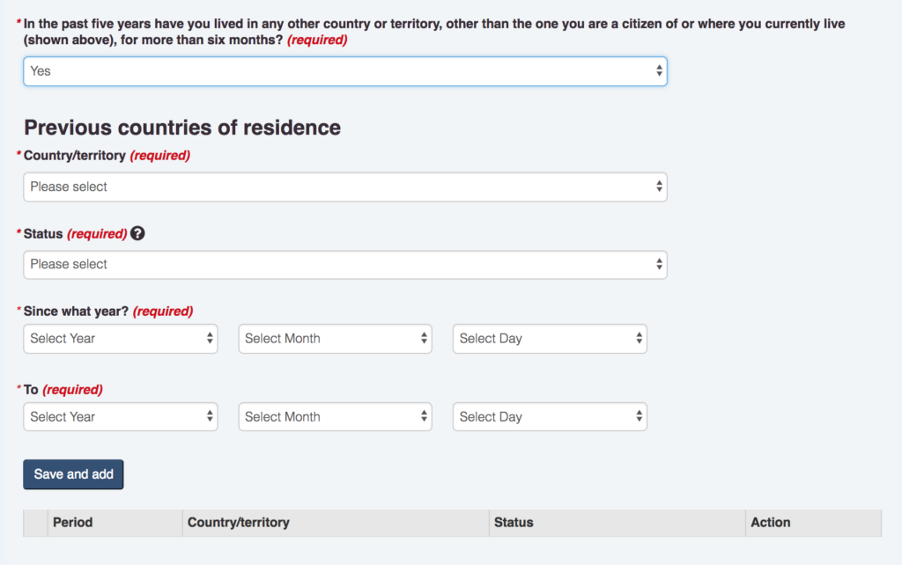The width and height of the screenshot is (902, 565).
Task: Open the Select Year dropdown under To
Action: click(x=121, y=417)
